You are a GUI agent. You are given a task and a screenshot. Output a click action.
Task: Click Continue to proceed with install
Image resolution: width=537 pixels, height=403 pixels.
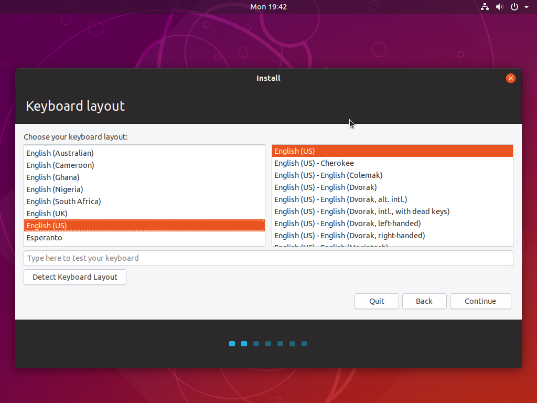click(480, 301)
